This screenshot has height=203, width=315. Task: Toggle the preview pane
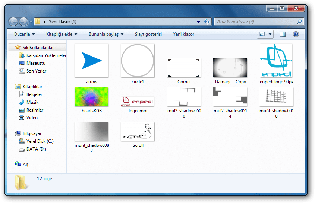283,34
